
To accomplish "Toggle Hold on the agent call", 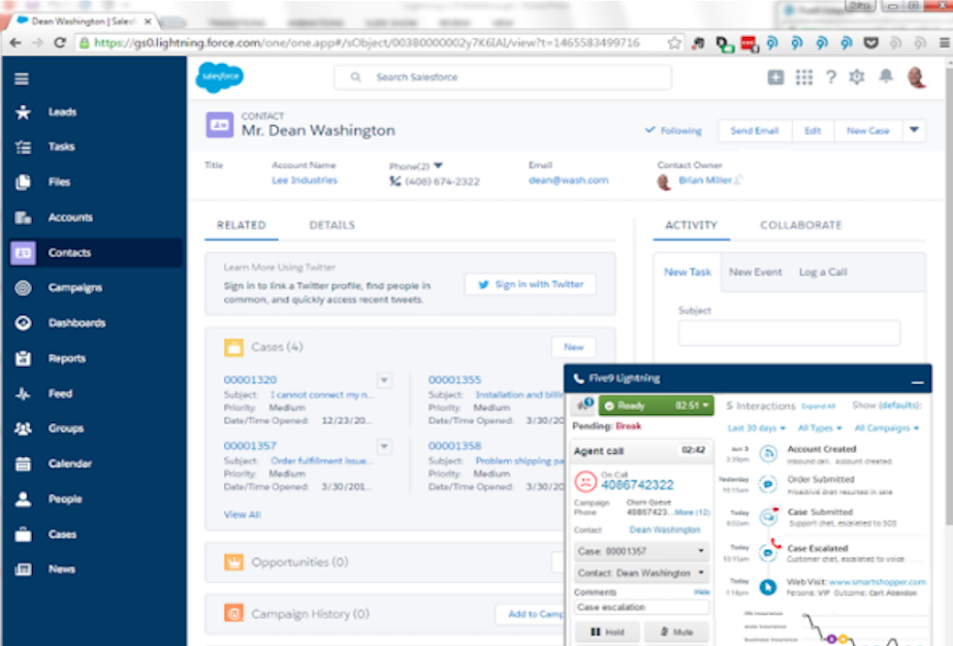I will coord(607,632).
